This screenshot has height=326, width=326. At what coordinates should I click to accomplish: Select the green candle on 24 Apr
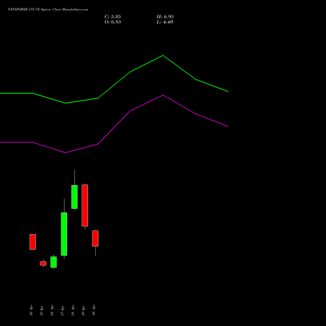pyautogui.click(x=53, y=262)
